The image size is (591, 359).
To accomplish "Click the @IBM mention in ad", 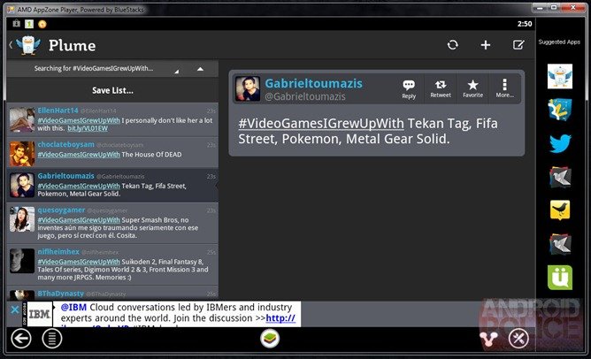I will click(73, 308).
